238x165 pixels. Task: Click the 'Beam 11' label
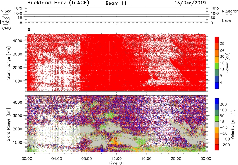pos(116,3)
